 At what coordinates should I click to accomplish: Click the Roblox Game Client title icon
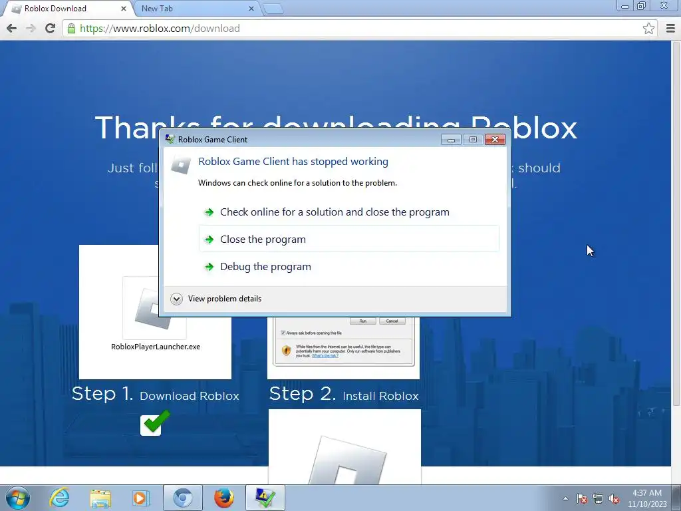pos(170,139)
